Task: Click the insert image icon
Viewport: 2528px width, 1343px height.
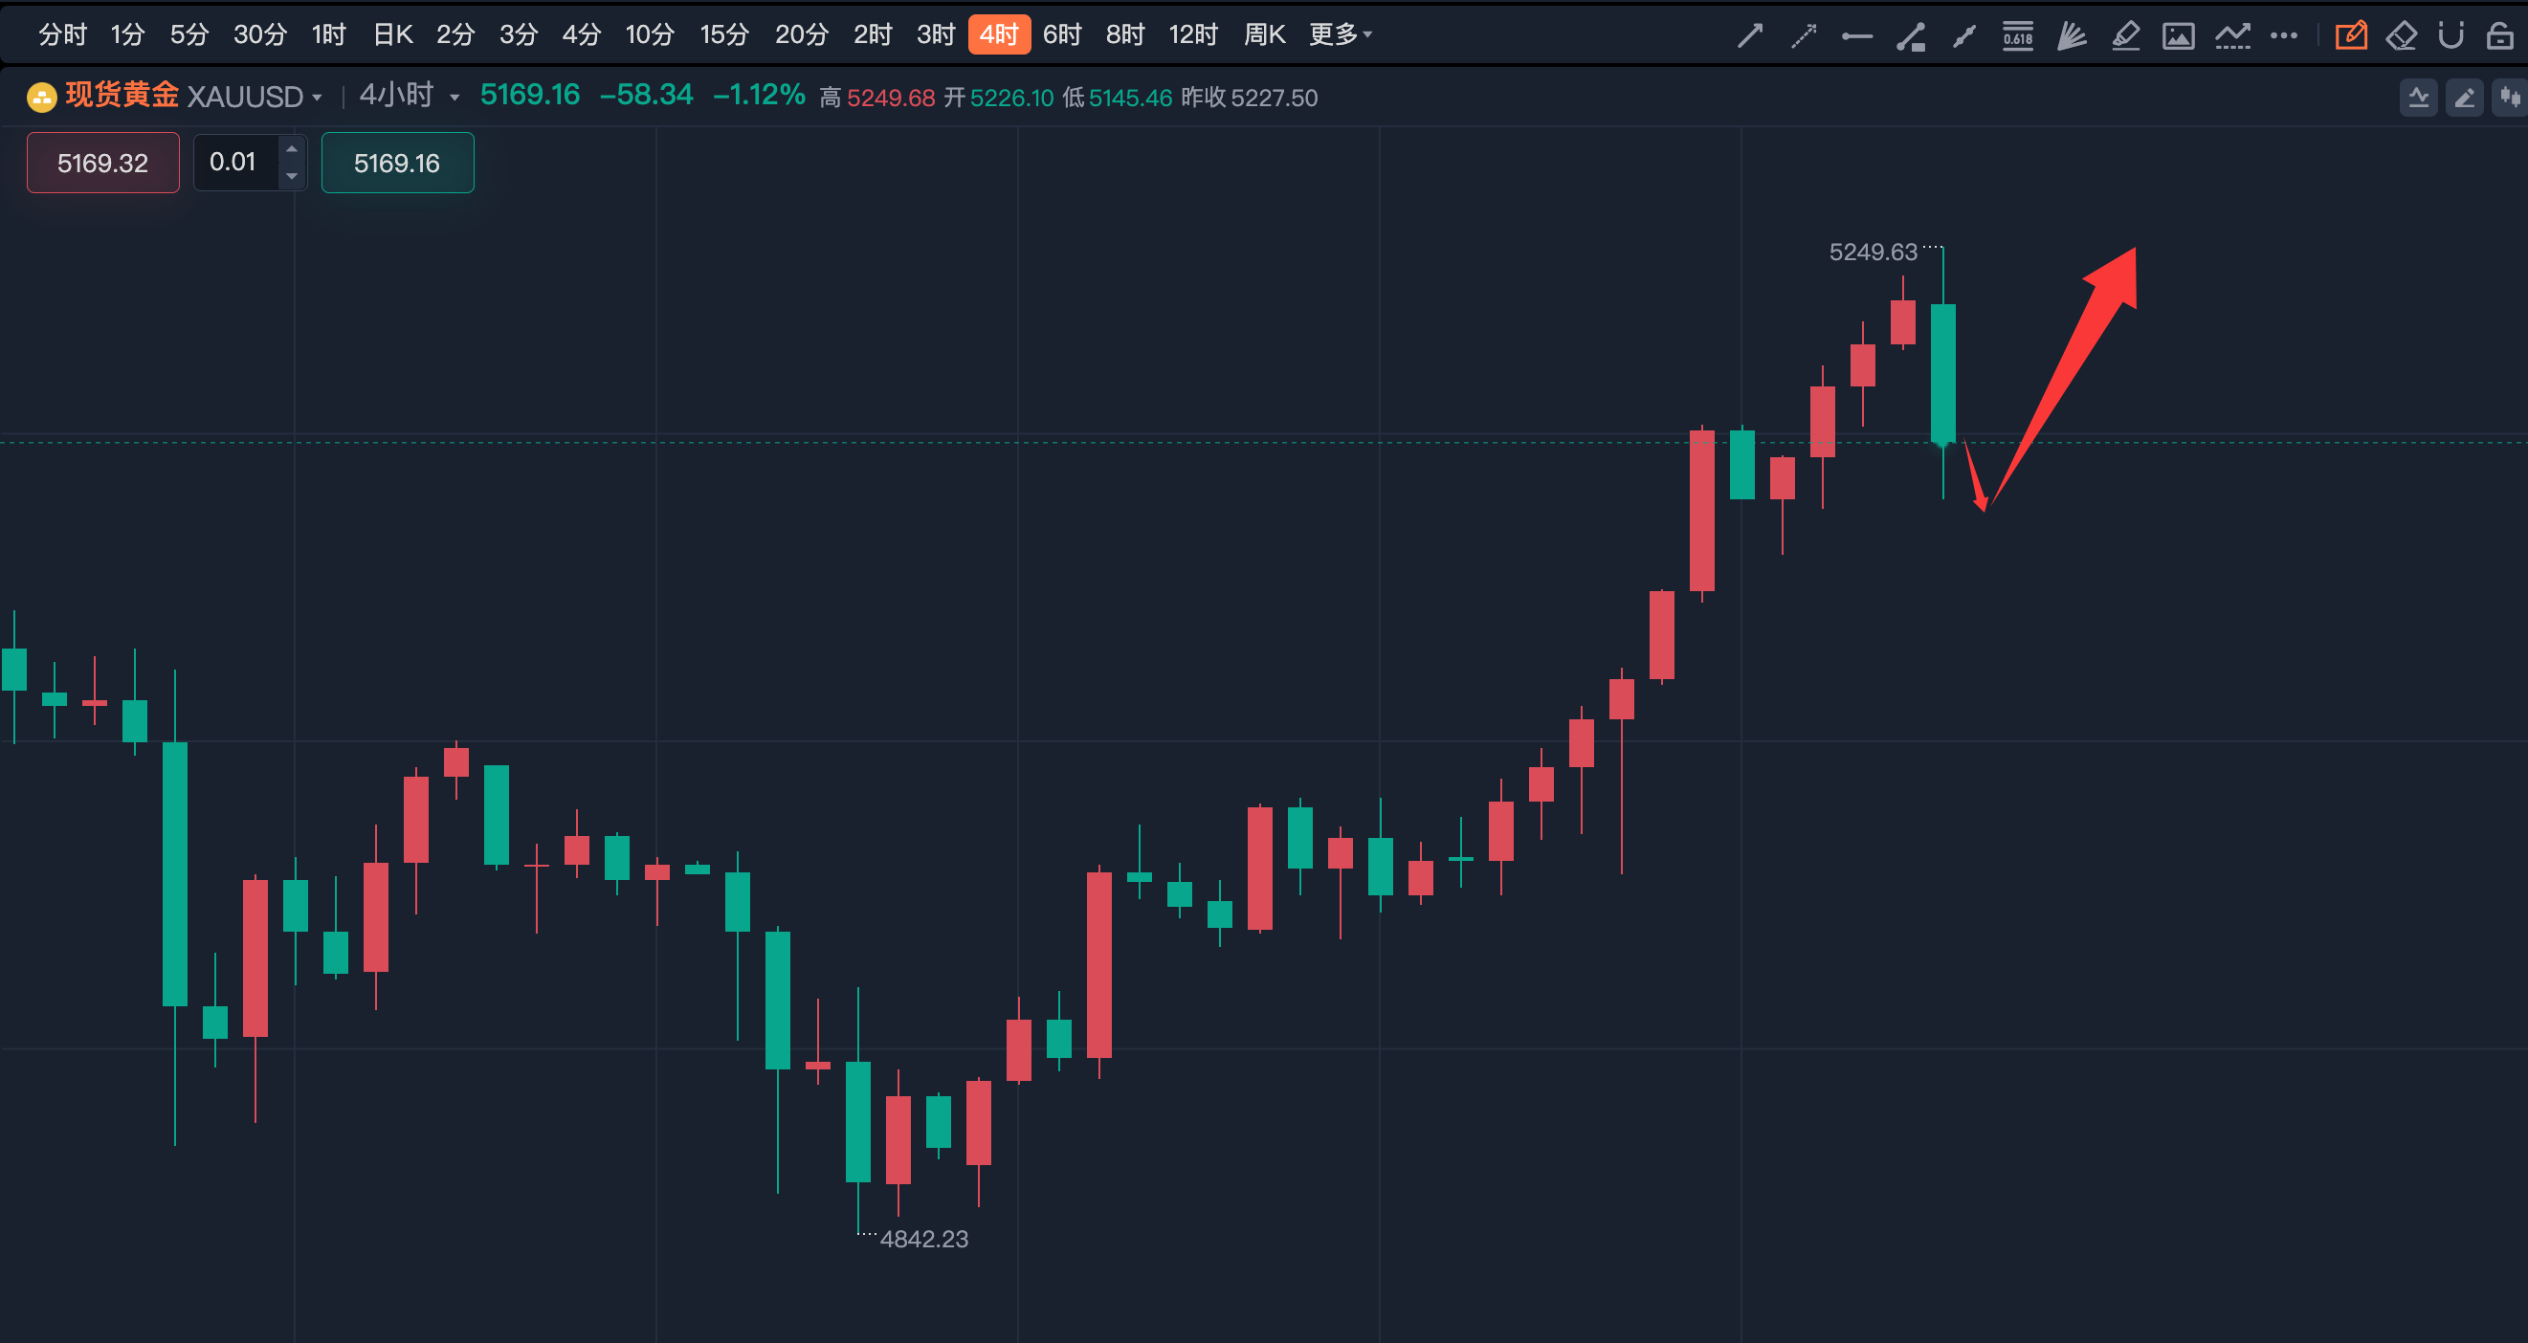Action: tap(2179, 36)
